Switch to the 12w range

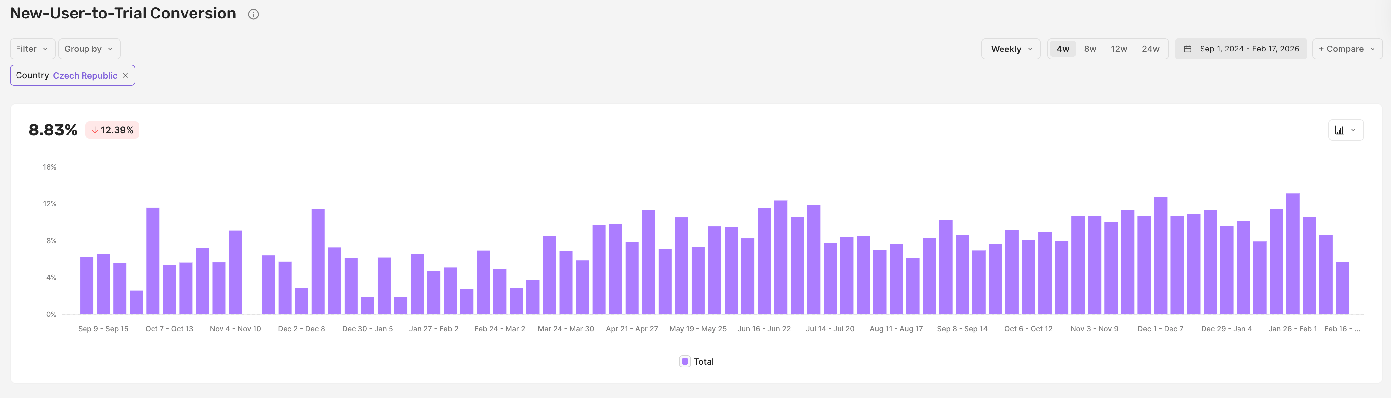point(1118,49)
